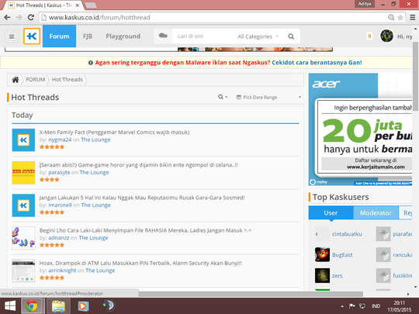The height and width of the screenshot is (314, 419).
Task: Open user adnanzz profile link
Action: (59, 238)
